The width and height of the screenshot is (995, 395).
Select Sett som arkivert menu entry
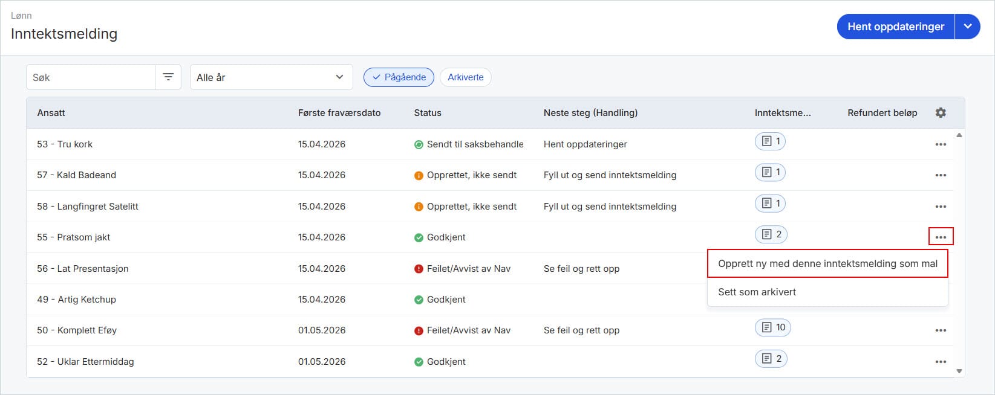[827, 292]
